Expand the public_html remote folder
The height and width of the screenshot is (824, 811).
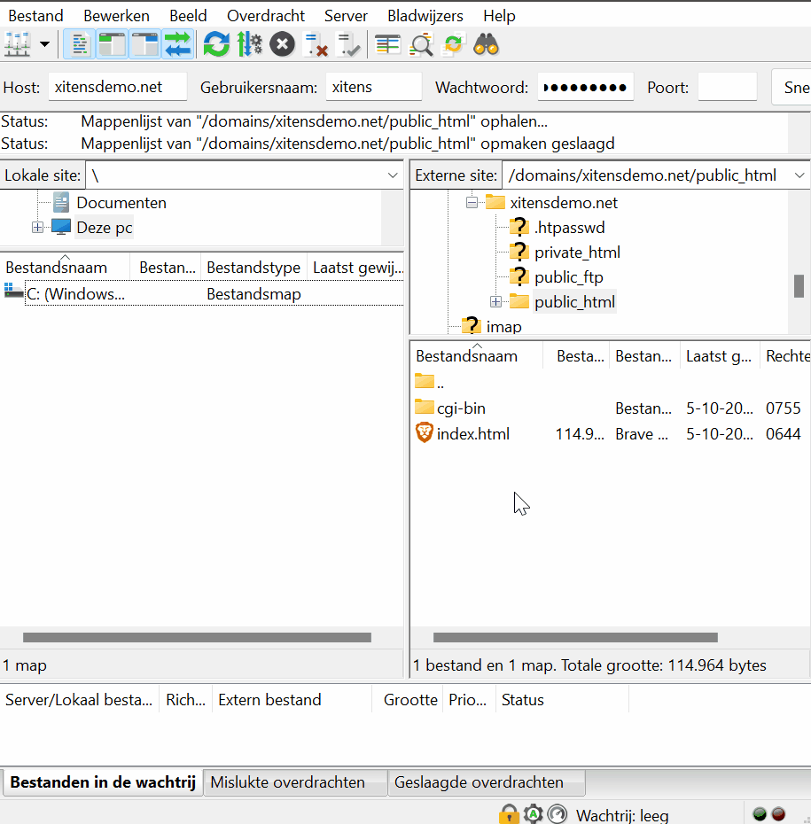(x=495, y=301)
